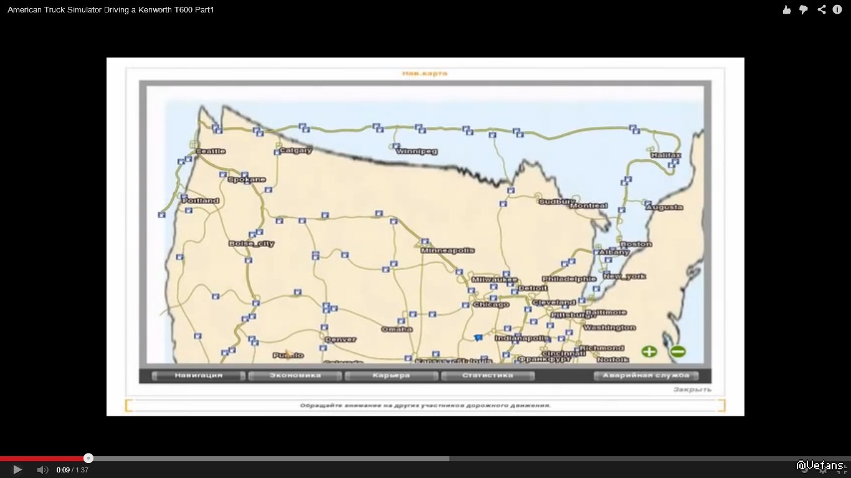
Task: Click the Закрыть link to close map
Action: click(692, 390)
